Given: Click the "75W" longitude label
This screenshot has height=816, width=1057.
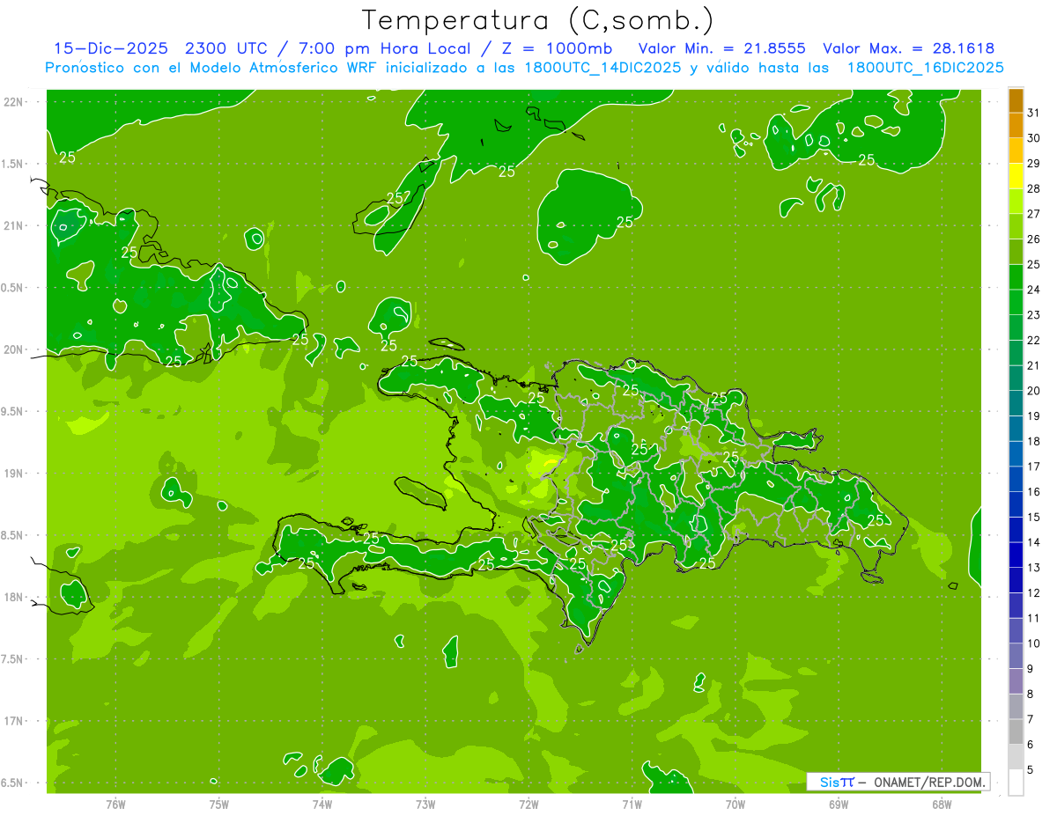Looking at the screenshot, I should point(219,804).
